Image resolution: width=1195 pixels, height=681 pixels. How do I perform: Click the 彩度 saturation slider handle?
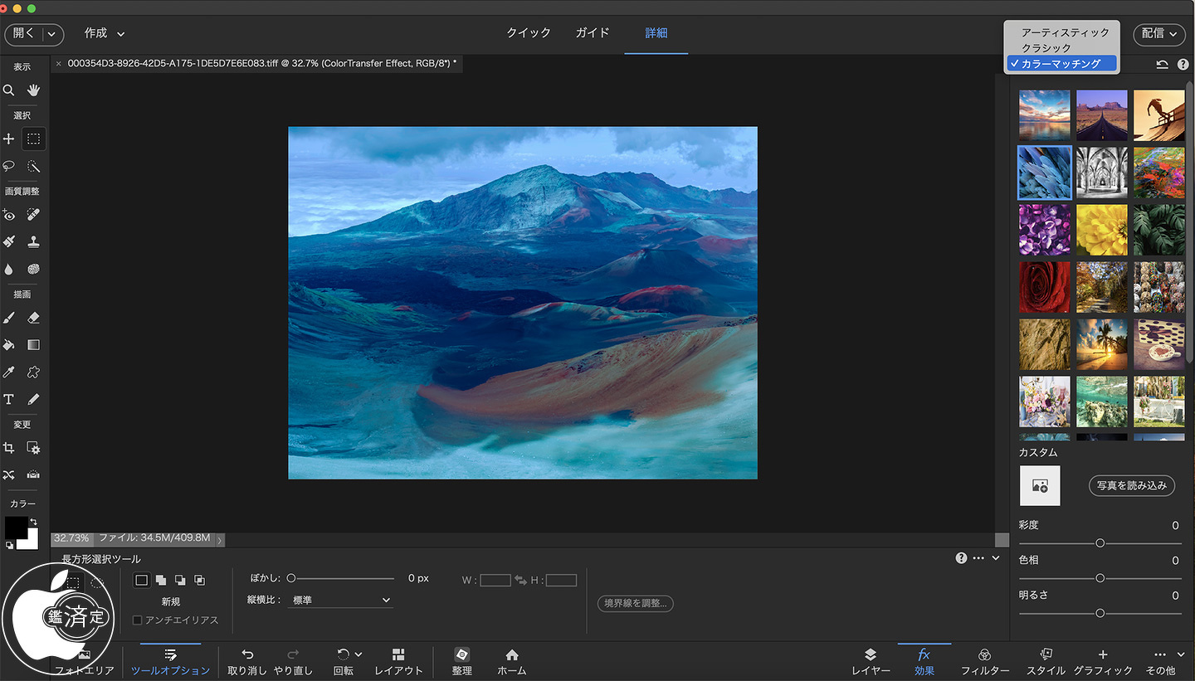point(1100,543)
